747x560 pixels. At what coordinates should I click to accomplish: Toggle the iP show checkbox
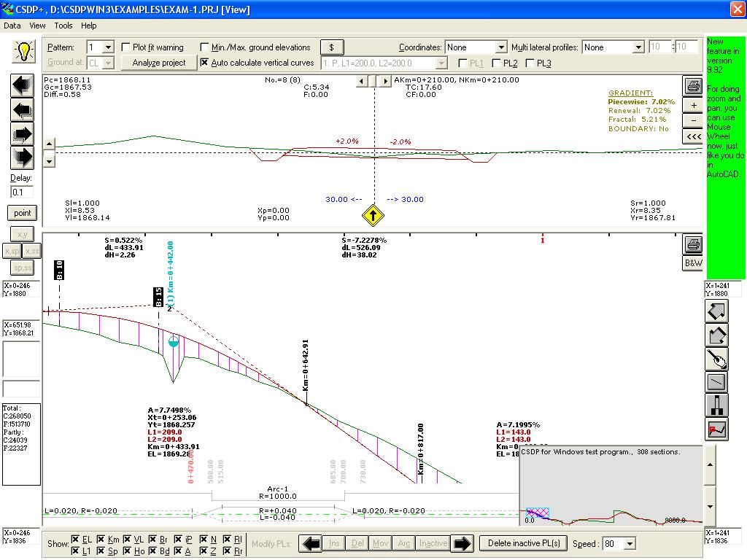tap(178, 540)
